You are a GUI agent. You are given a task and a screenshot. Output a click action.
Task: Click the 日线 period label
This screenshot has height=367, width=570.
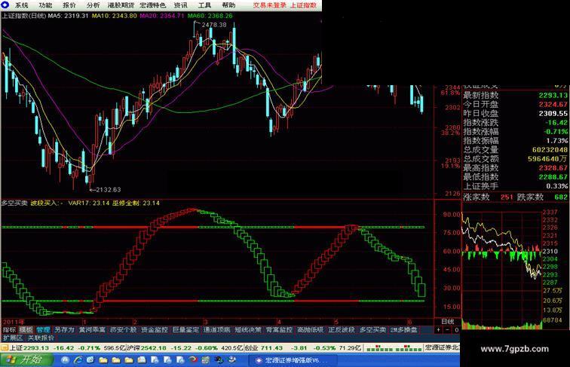pyautogui.click(x=448, y=322)
